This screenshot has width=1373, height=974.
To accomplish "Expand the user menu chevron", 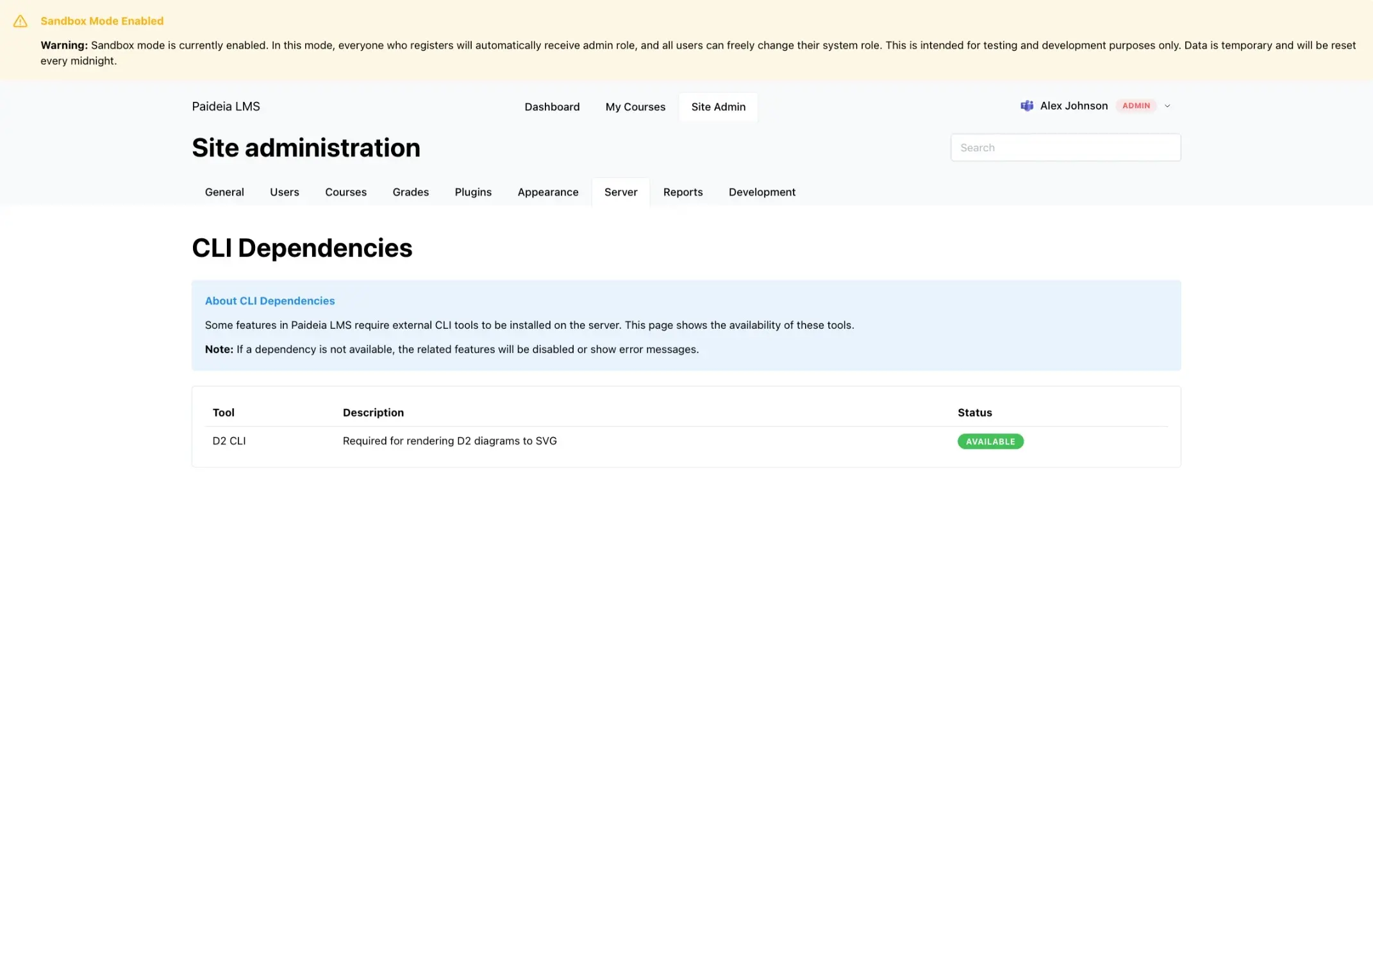I will [x=1167, y=106].
